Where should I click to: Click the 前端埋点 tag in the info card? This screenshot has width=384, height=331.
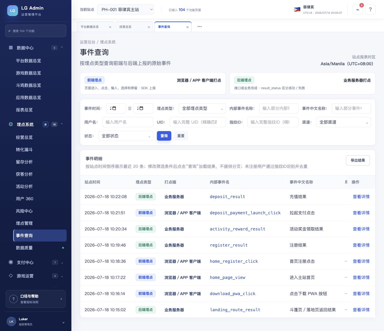pyautogui.click(x=94, y=80)
